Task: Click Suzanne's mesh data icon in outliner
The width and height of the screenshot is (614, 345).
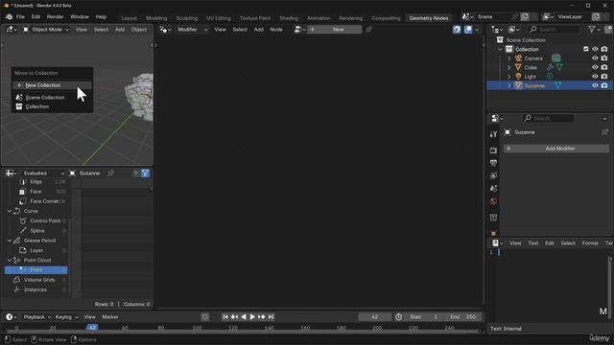Action: click(x=558, y=85)
